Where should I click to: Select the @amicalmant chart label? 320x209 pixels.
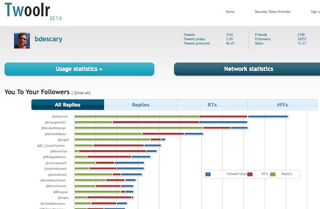[58, 175]
